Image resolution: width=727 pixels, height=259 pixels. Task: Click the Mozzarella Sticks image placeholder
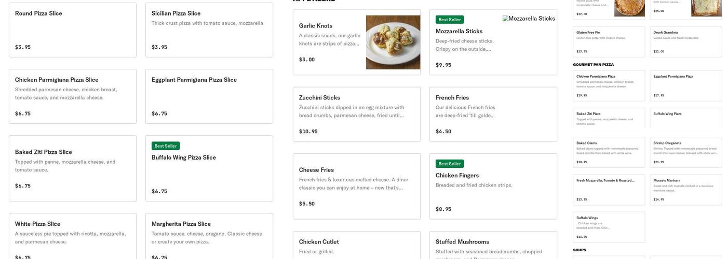pos(529,19)
